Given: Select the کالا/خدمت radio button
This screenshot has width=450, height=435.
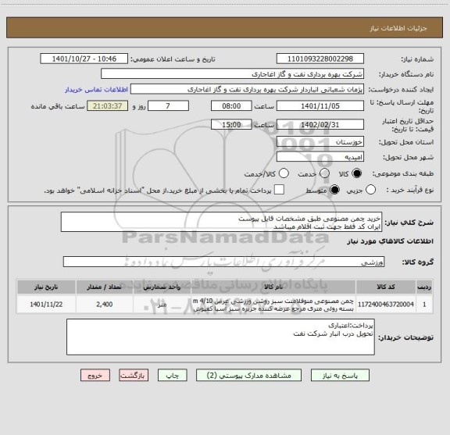Looking at the screenshot, I should 284,173.
